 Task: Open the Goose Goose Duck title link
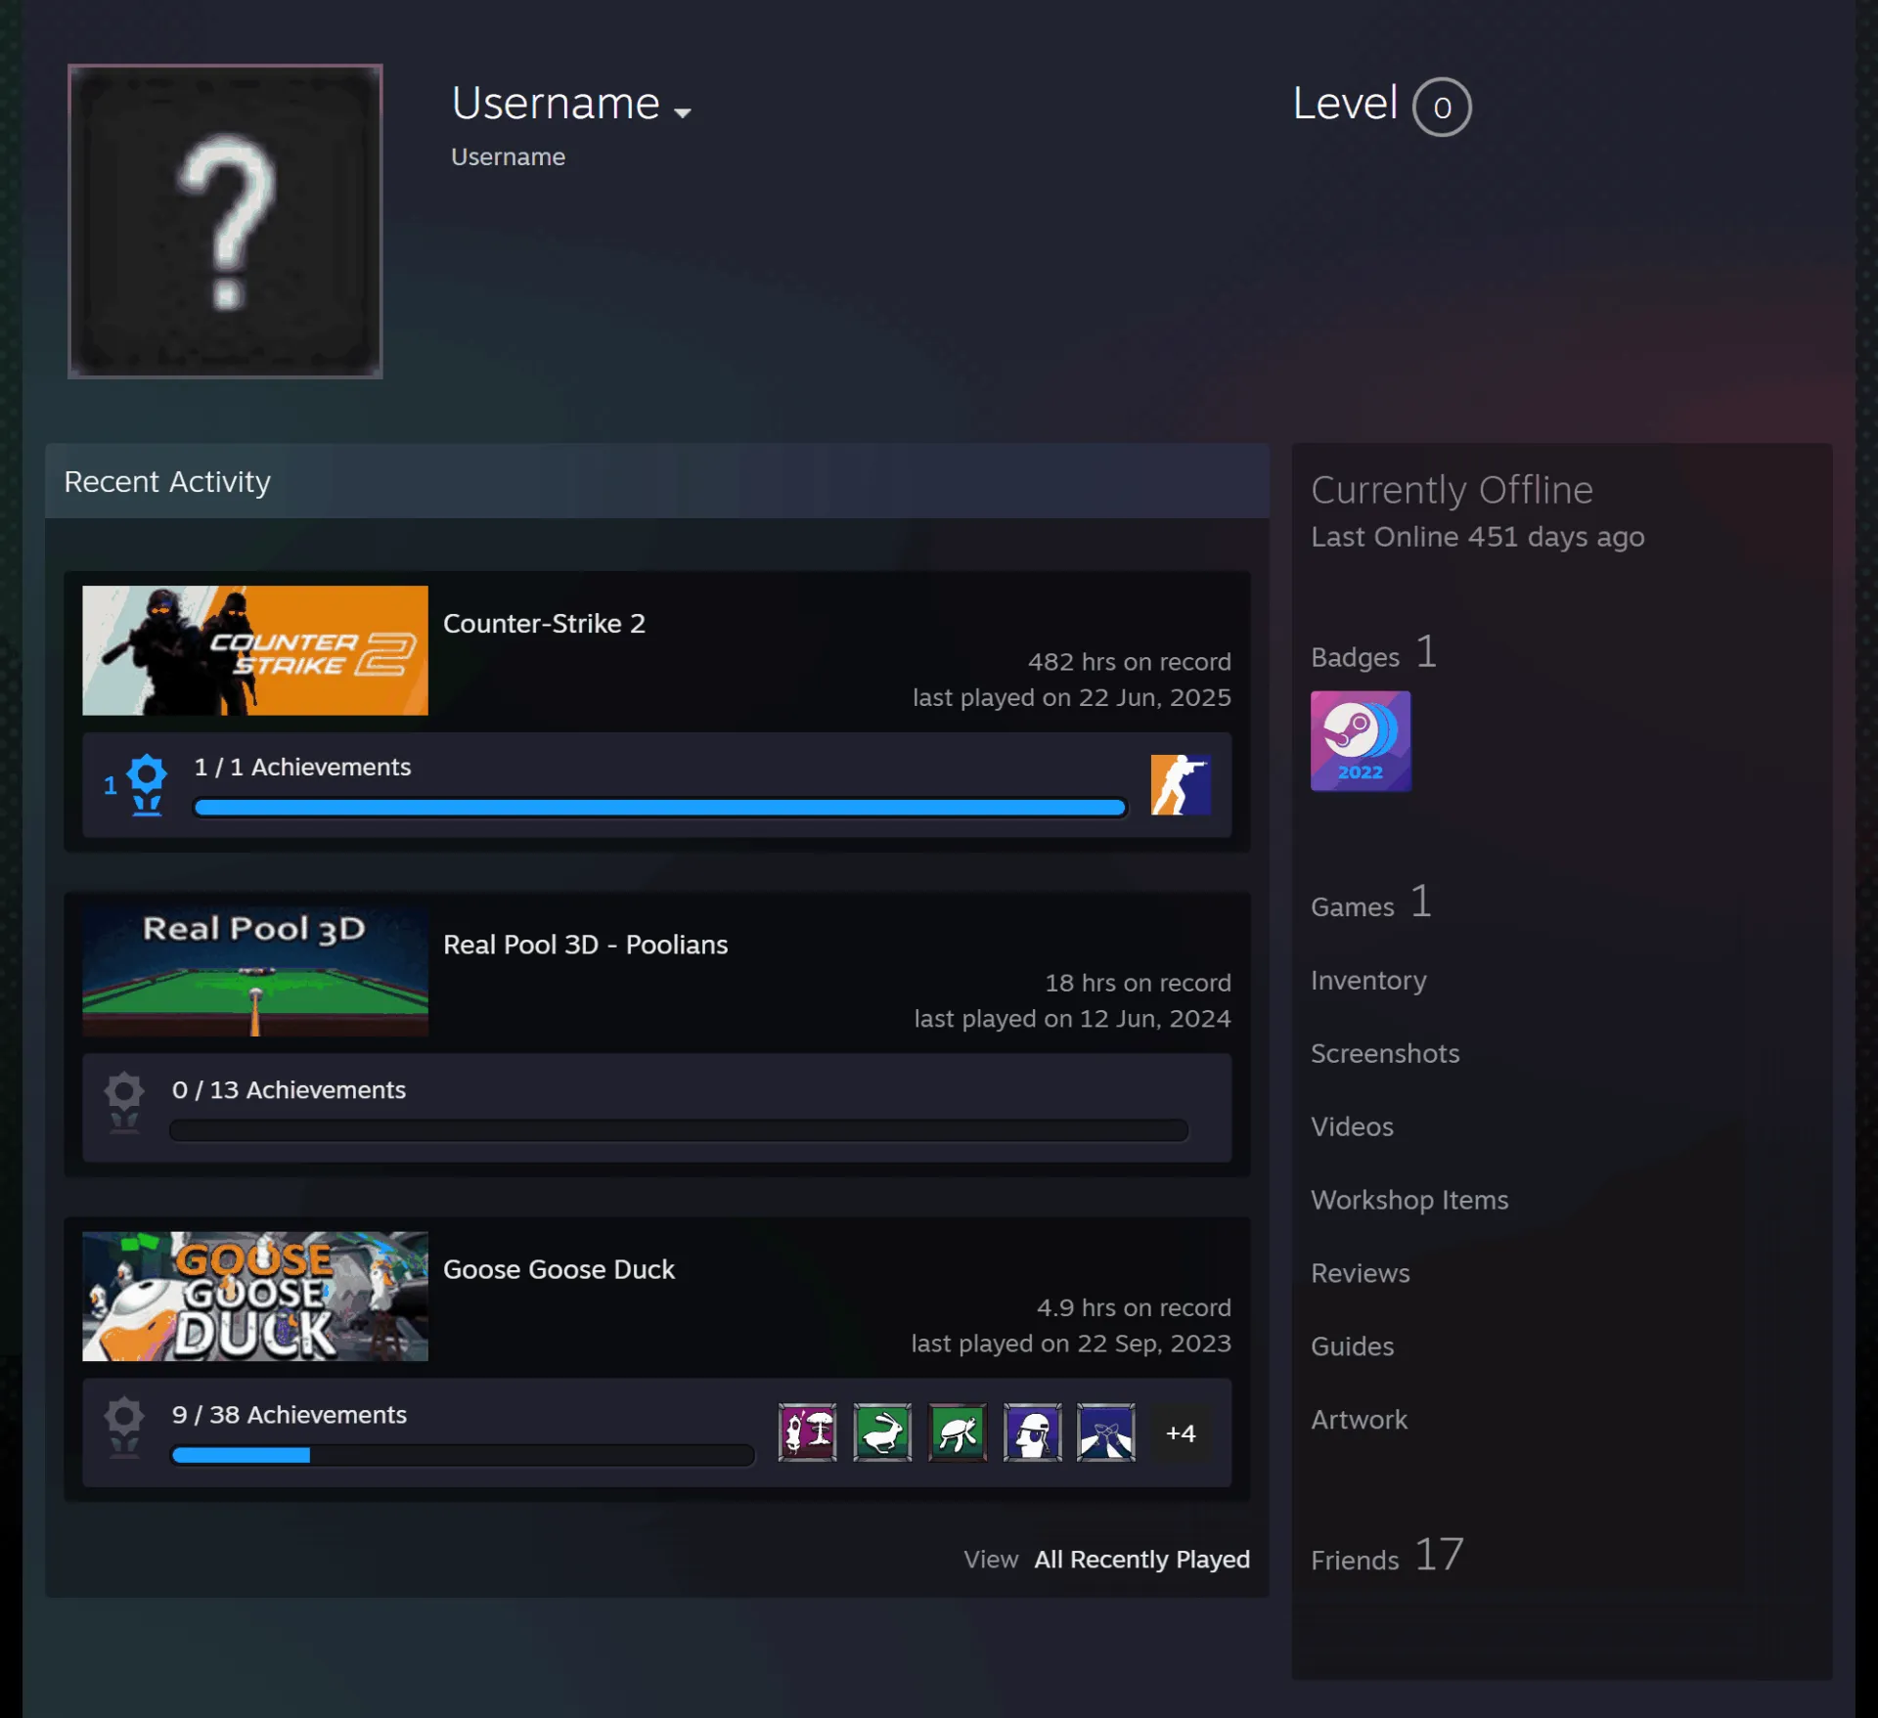[x=559, y=1269]
